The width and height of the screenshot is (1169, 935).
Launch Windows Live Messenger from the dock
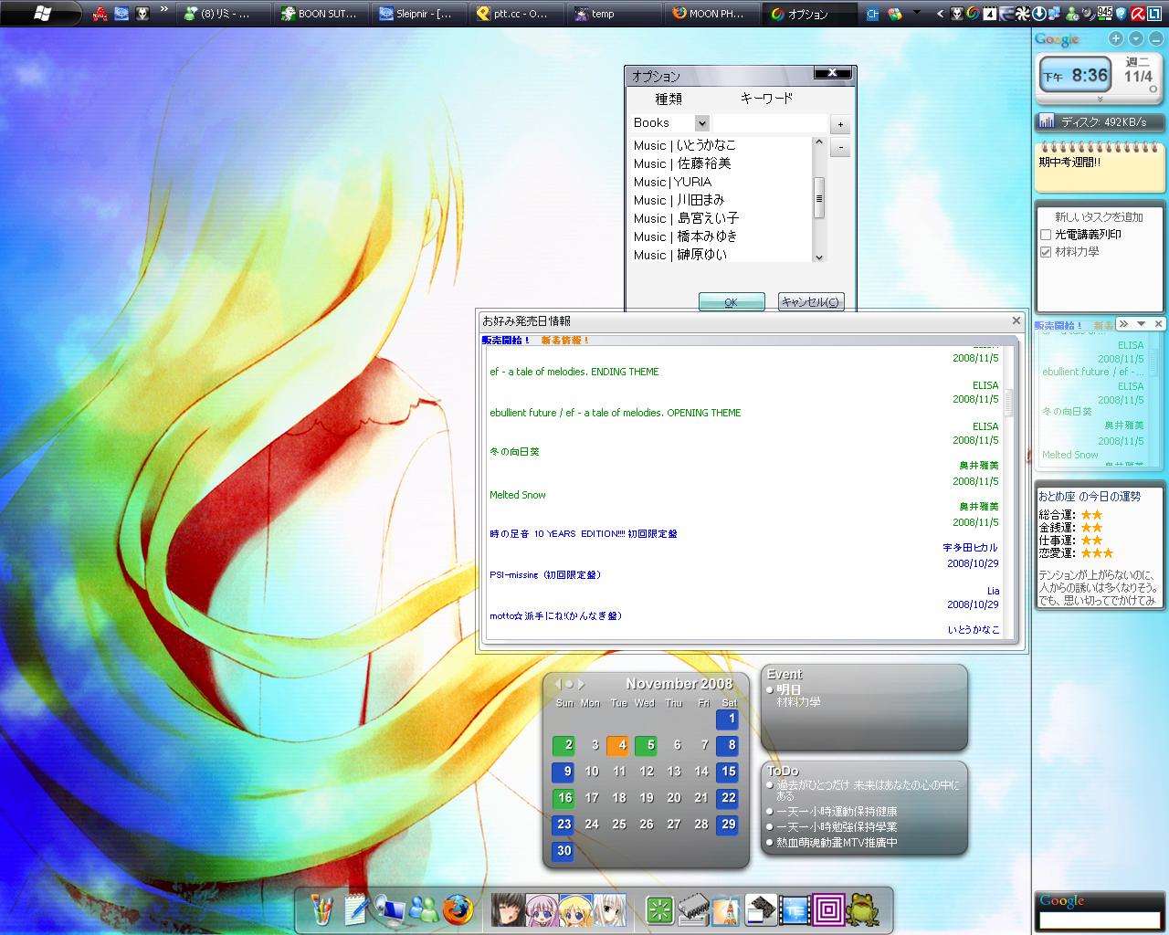point(424,909)
